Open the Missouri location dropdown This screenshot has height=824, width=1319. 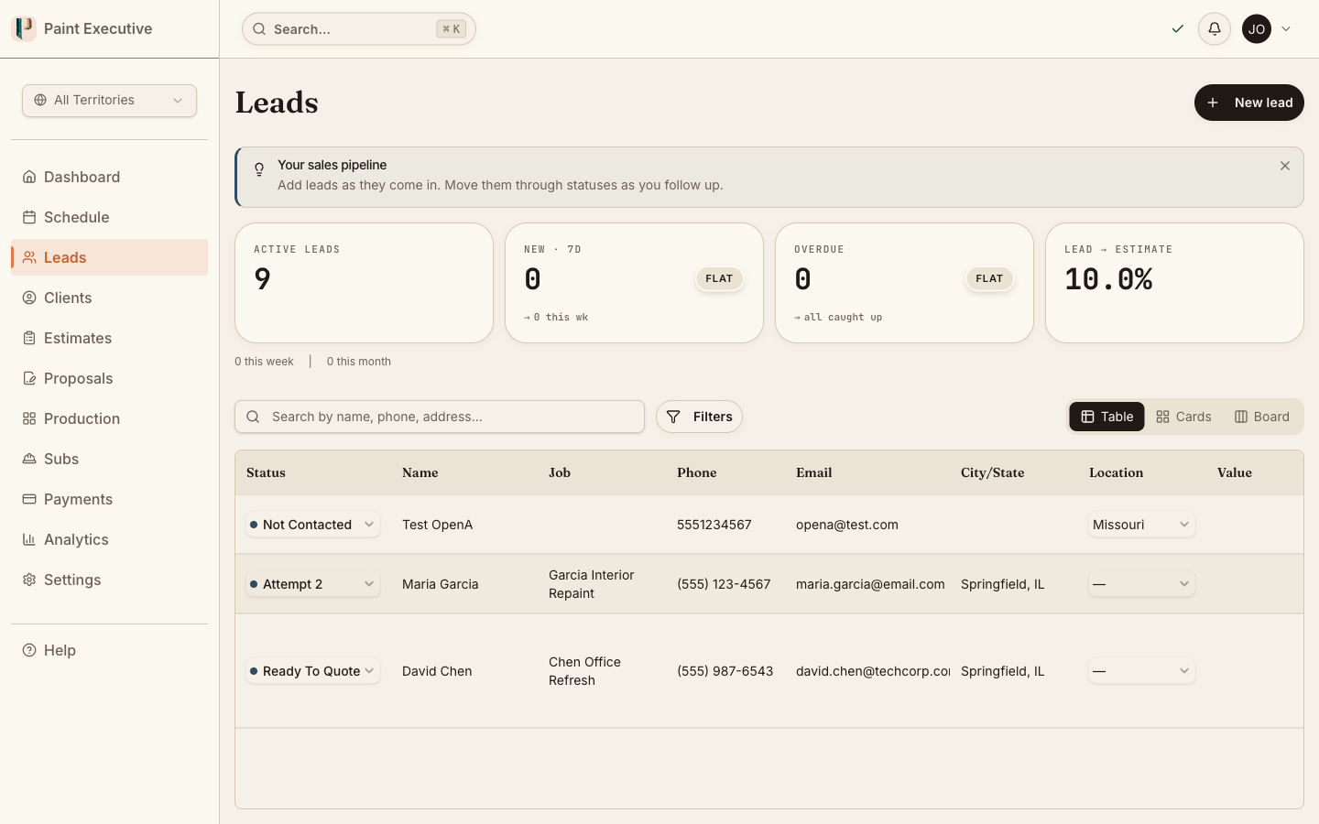[1141, 525]
